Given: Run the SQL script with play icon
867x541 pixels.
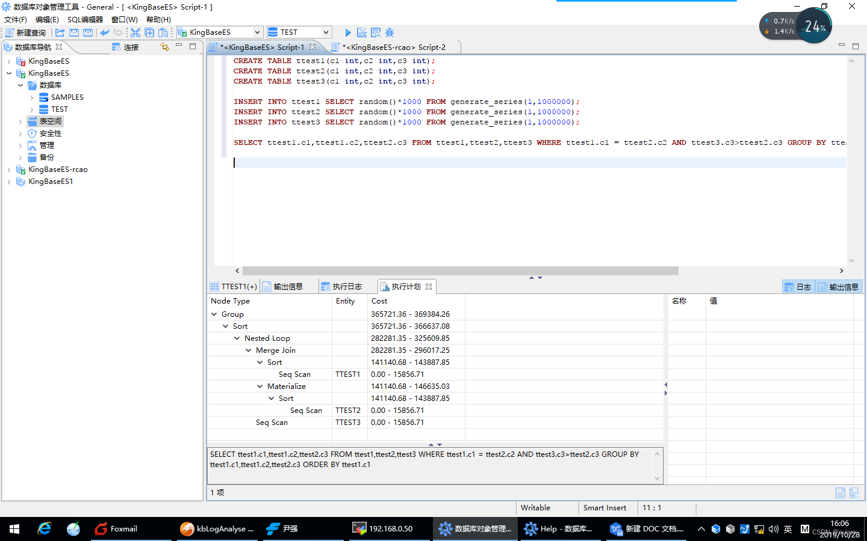Looking at the screenshot, I should tap(348, 32).
